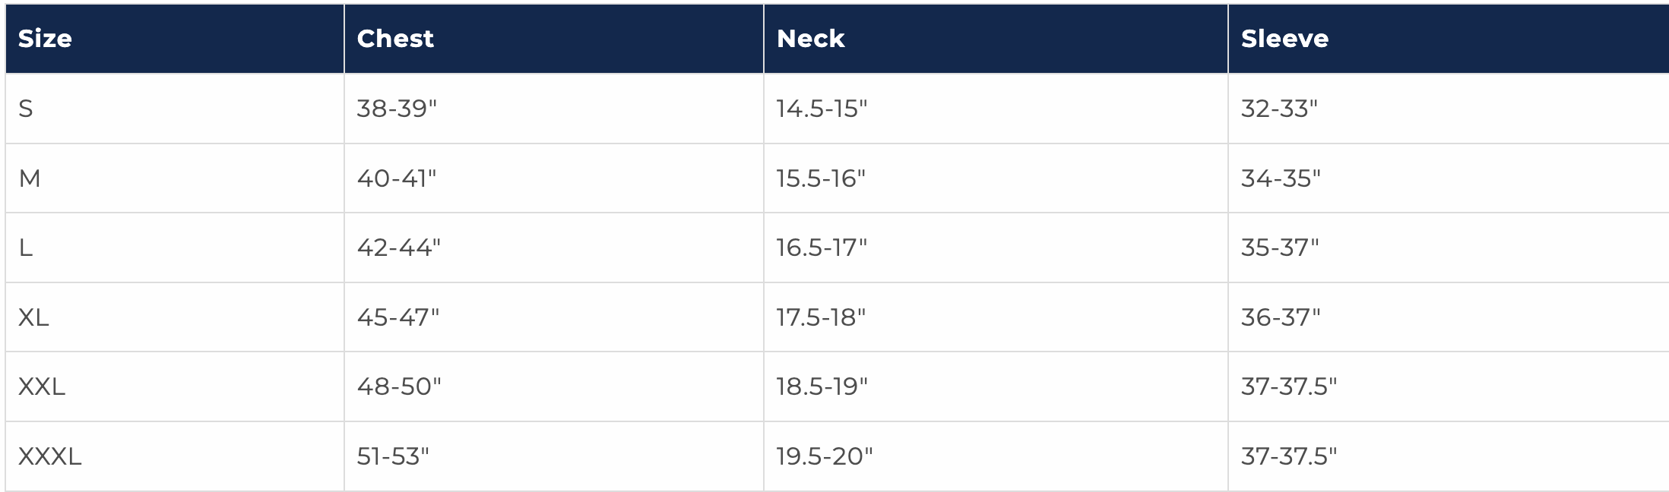
Task: Click the 34-35" sleeve measurement
Action: coord(1280,178)
